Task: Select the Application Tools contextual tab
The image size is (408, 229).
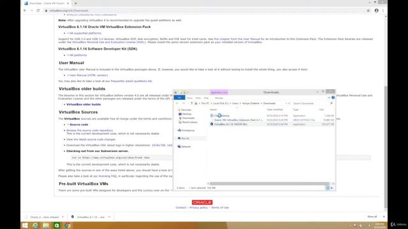Action: [219, 92]
